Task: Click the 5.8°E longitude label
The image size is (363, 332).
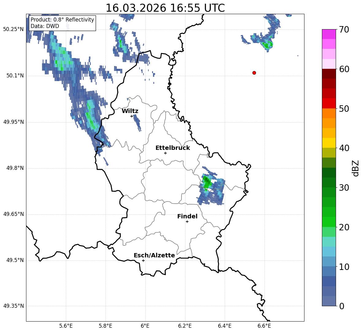Action: 105,326
